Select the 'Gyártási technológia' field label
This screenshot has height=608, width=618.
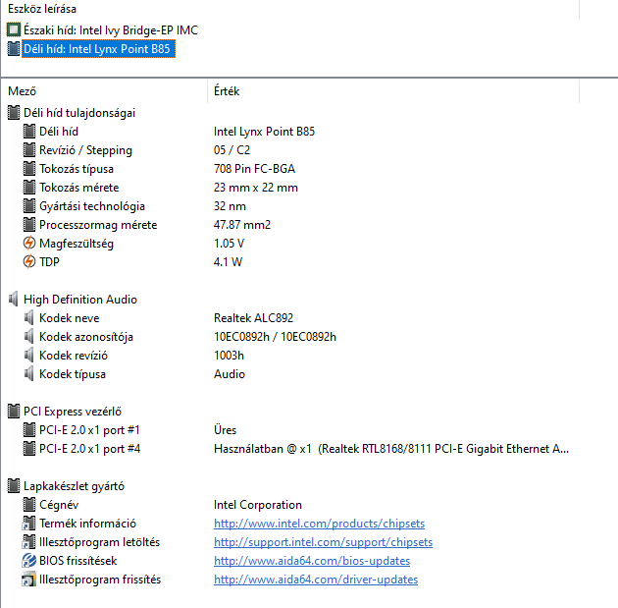coord(92,206)
